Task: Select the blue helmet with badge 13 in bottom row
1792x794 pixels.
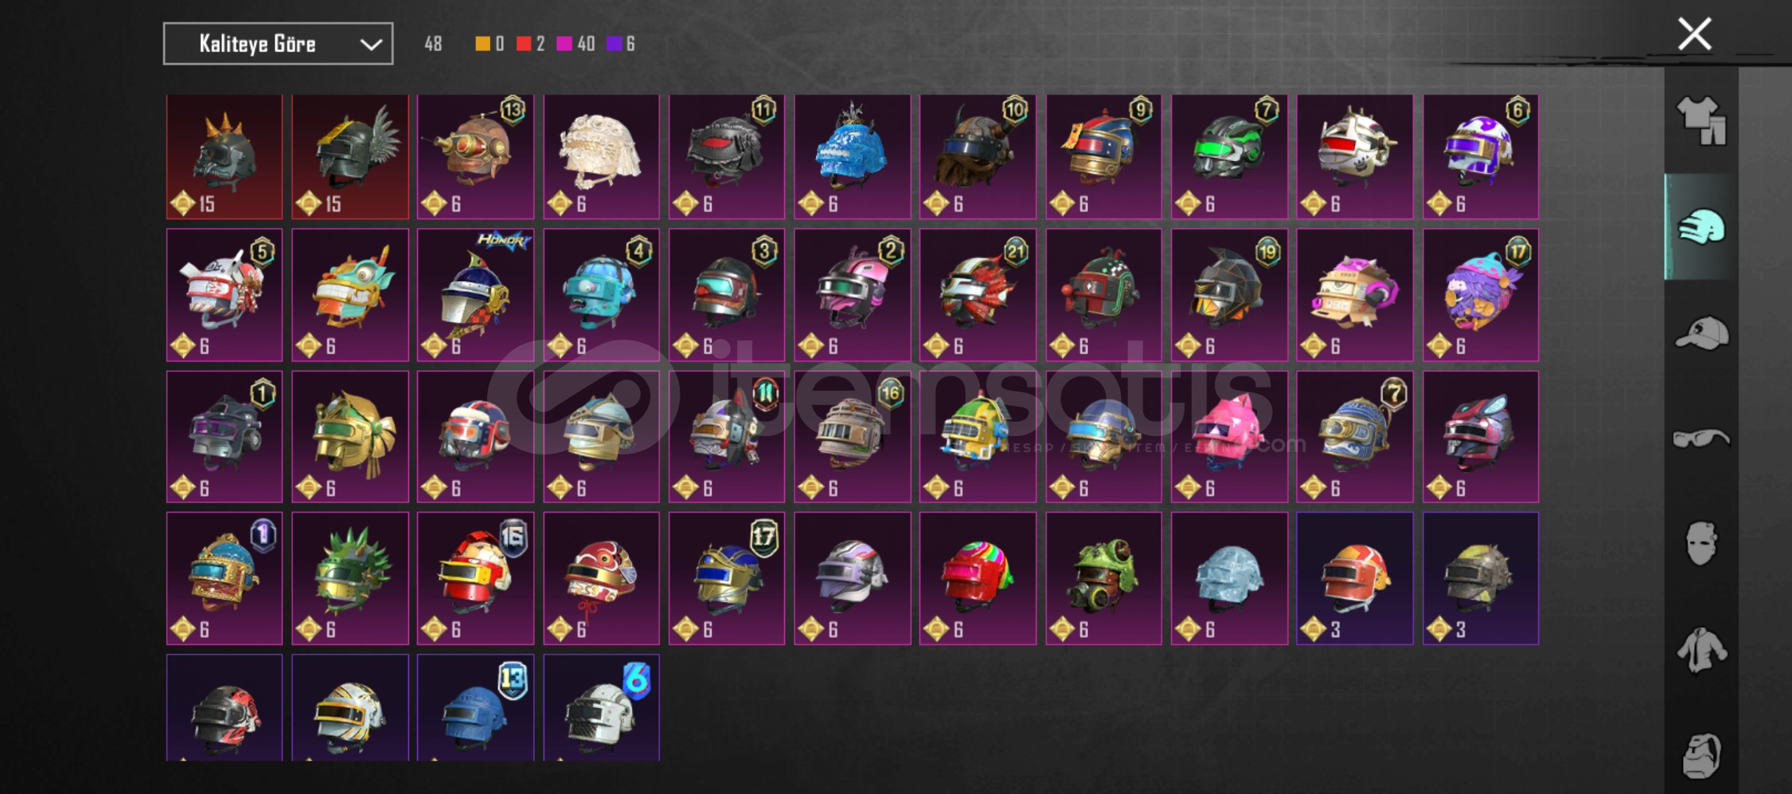Action: [475, 708]
